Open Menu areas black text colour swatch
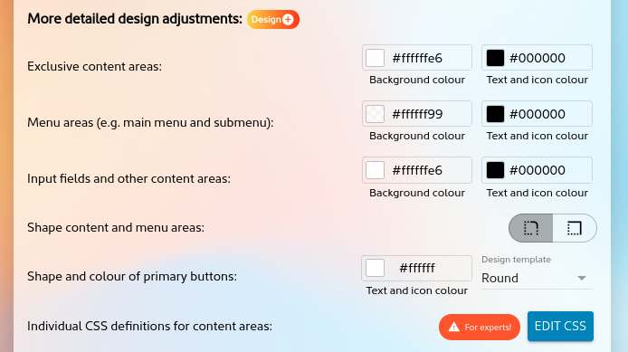The height and width of the screenshot is (352, 628). (495, 114)
